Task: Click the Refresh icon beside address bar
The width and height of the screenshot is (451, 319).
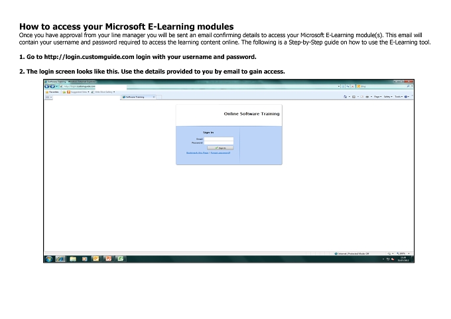Action: point(348,86)
